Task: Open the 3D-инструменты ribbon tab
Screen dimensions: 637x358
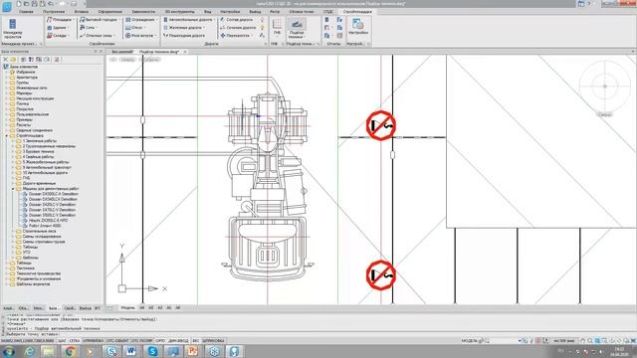Action: pyautogui.click(x=179, y=12)
